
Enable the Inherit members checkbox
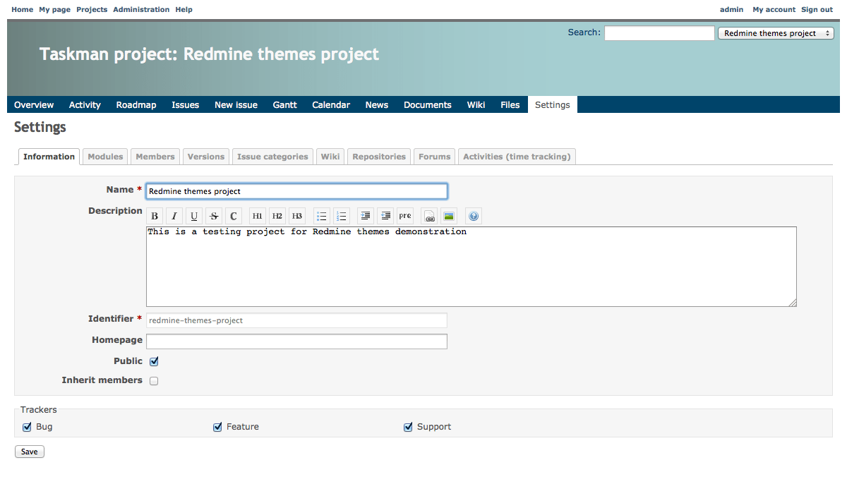(x=154, y=381)
